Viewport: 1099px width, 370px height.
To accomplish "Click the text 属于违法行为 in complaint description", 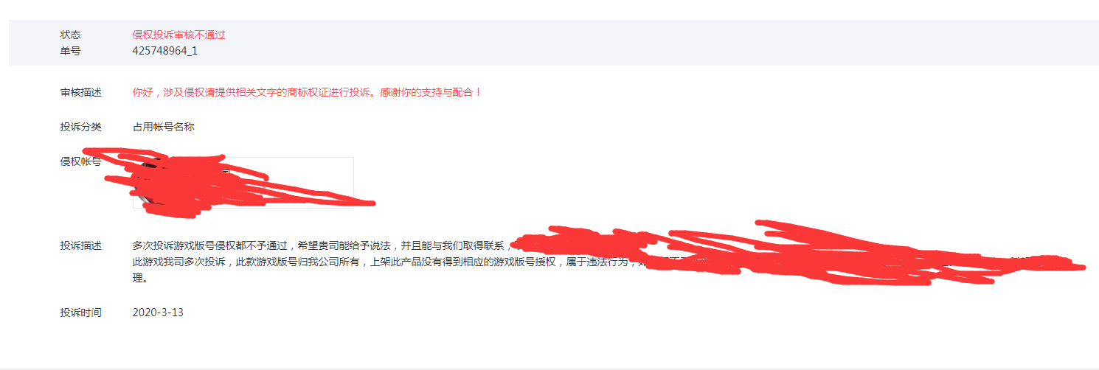I will click(597, 262).
